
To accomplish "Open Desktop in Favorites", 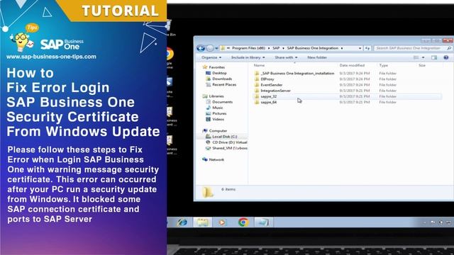I will 219,73.
